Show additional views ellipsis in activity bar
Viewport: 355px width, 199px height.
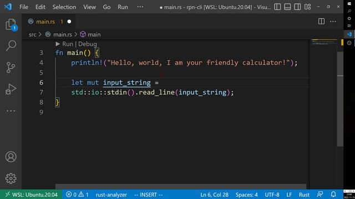(11, 111)
